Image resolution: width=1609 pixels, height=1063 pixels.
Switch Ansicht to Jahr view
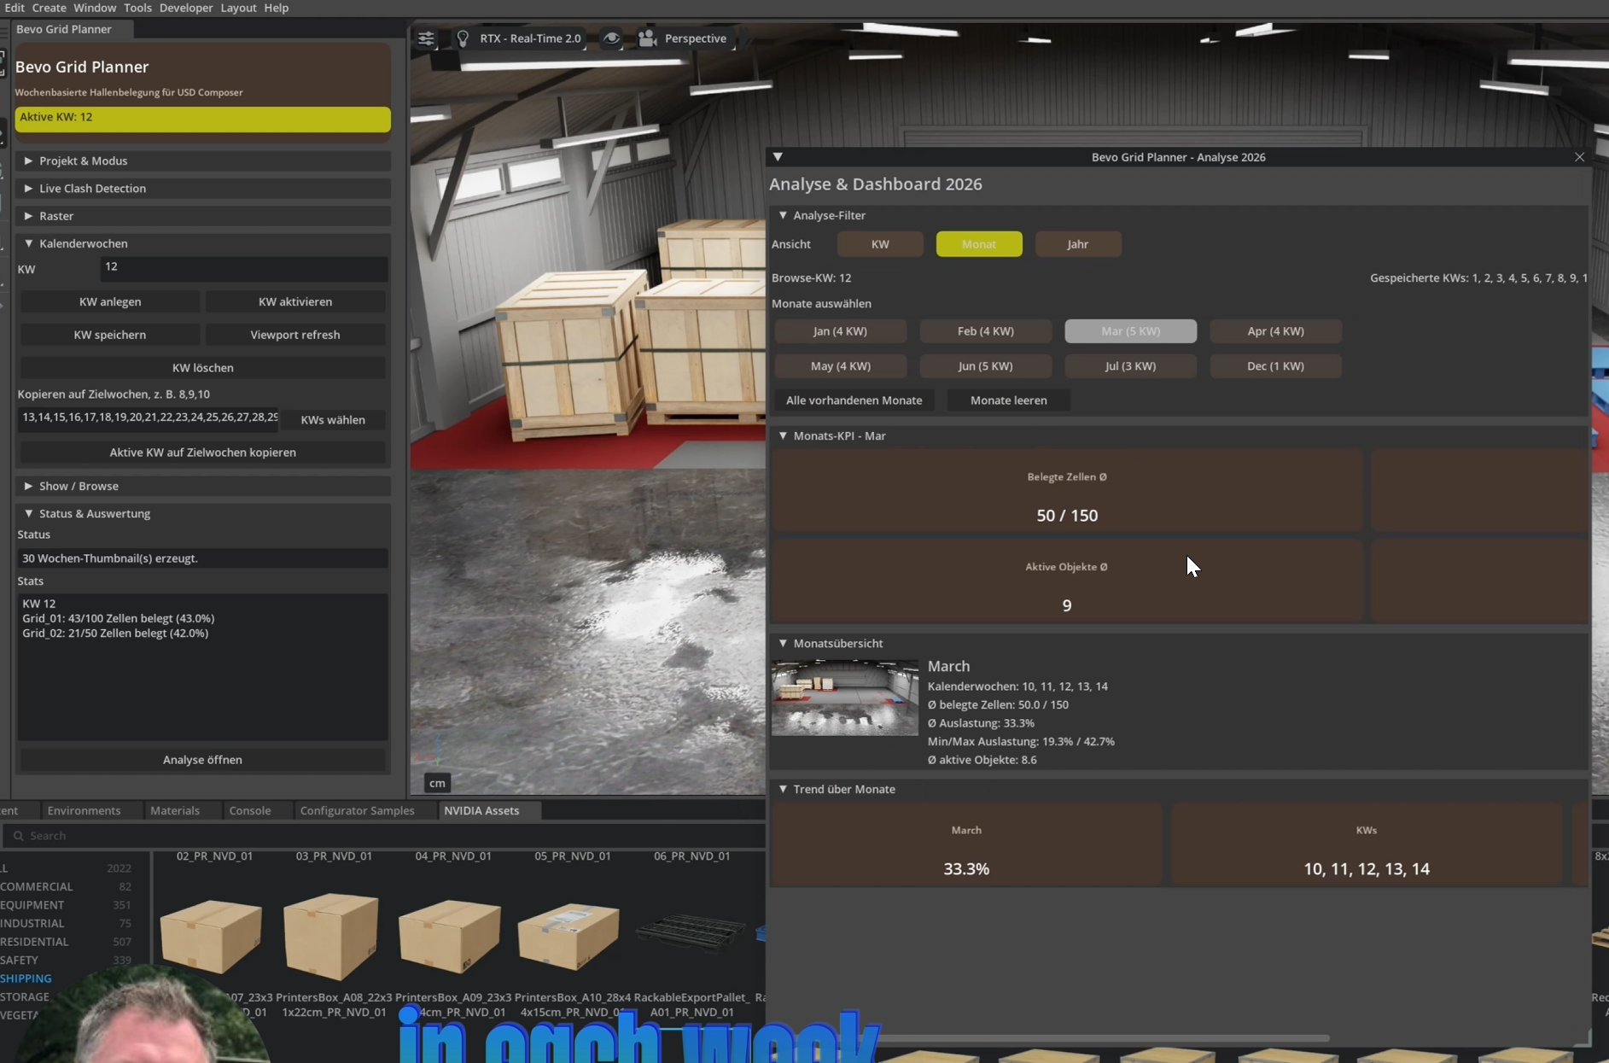(x=1078, y=244)
